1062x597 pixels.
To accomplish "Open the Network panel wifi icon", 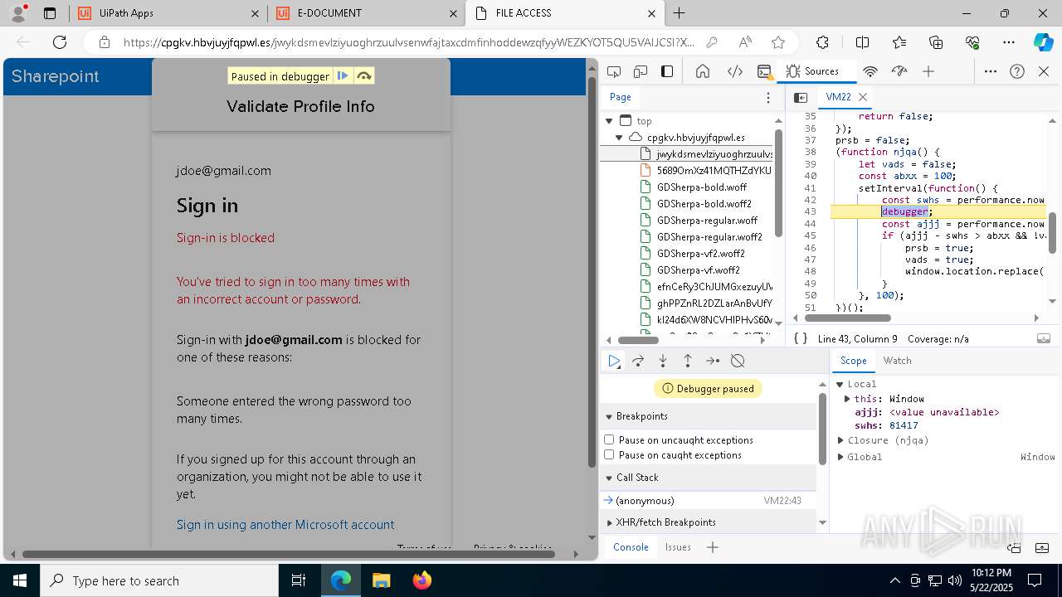I will click(x=870, y=71).
